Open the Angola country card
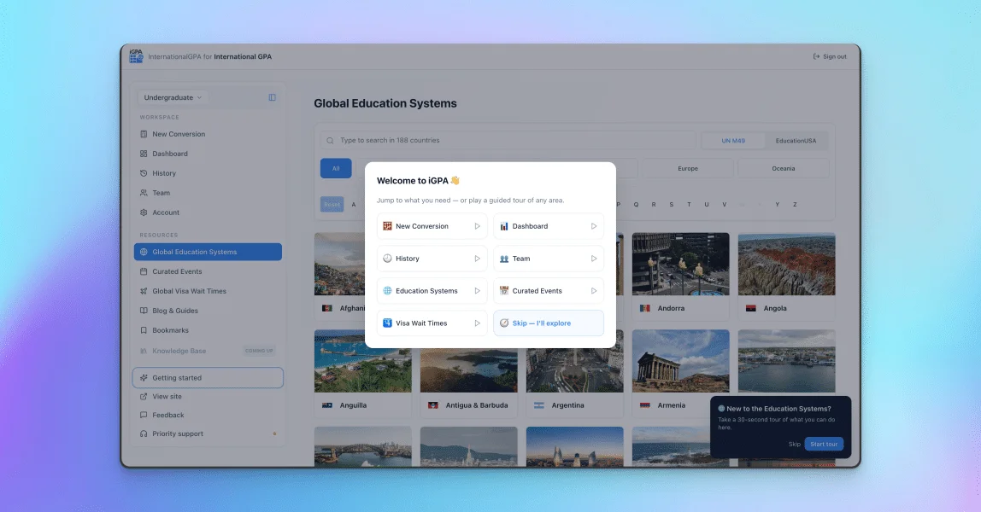Screen dimensions: 981x512 pyautogui.click(x=786, y=276)
